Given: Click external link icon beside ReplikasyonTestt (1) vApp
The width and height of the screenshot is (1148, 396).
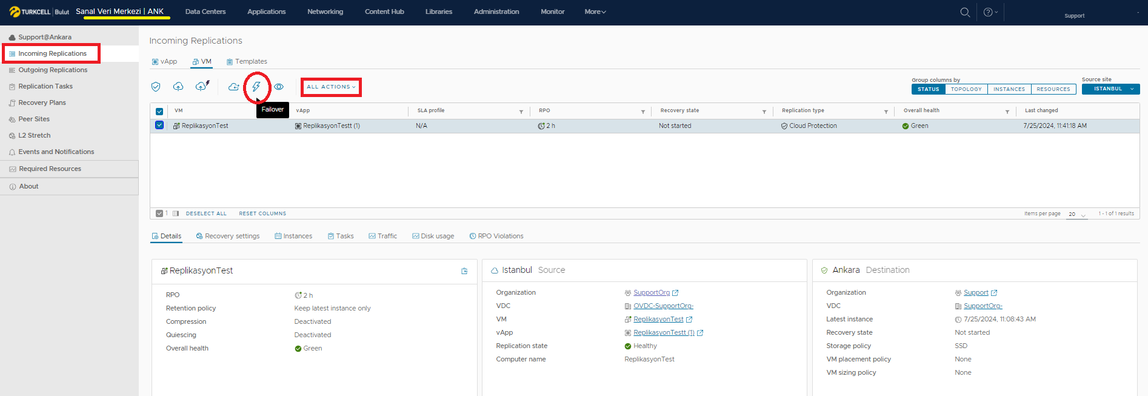Looking at the screenshot, I should pyautogui.click(x=700, y=333).
